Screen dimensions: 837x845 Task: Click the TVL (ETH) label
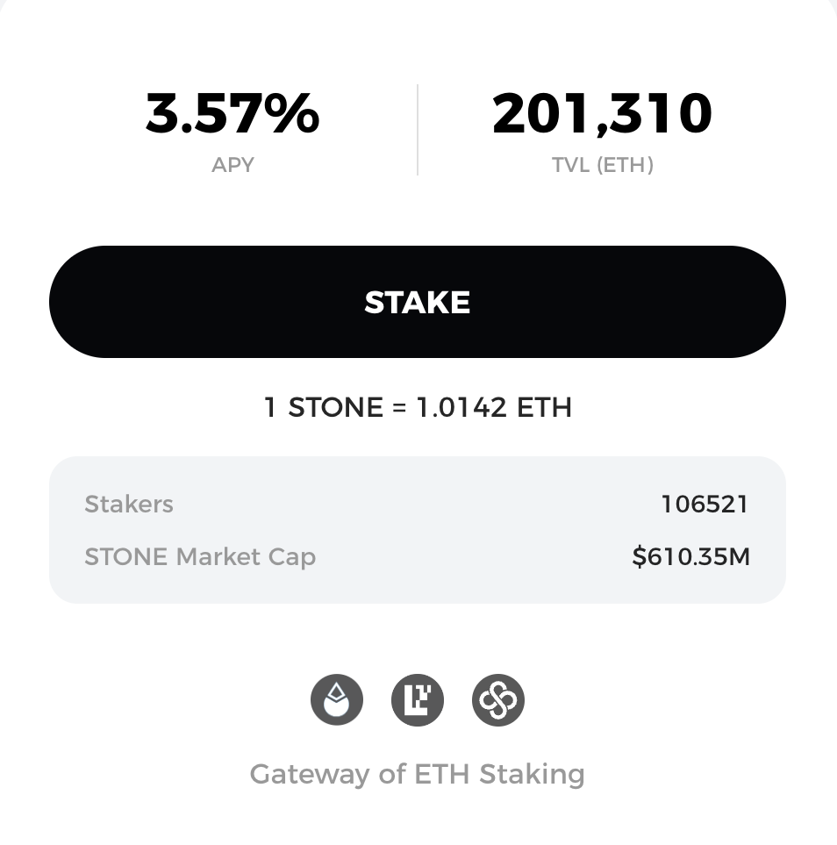coord(604,164)
